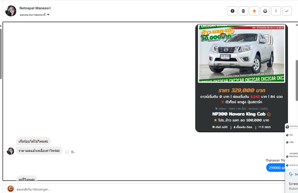298x193 pixels.
Task: Select message เกียร์ออโต้ใช่ไหมค่ะ
Action: (x=33, y=141)
